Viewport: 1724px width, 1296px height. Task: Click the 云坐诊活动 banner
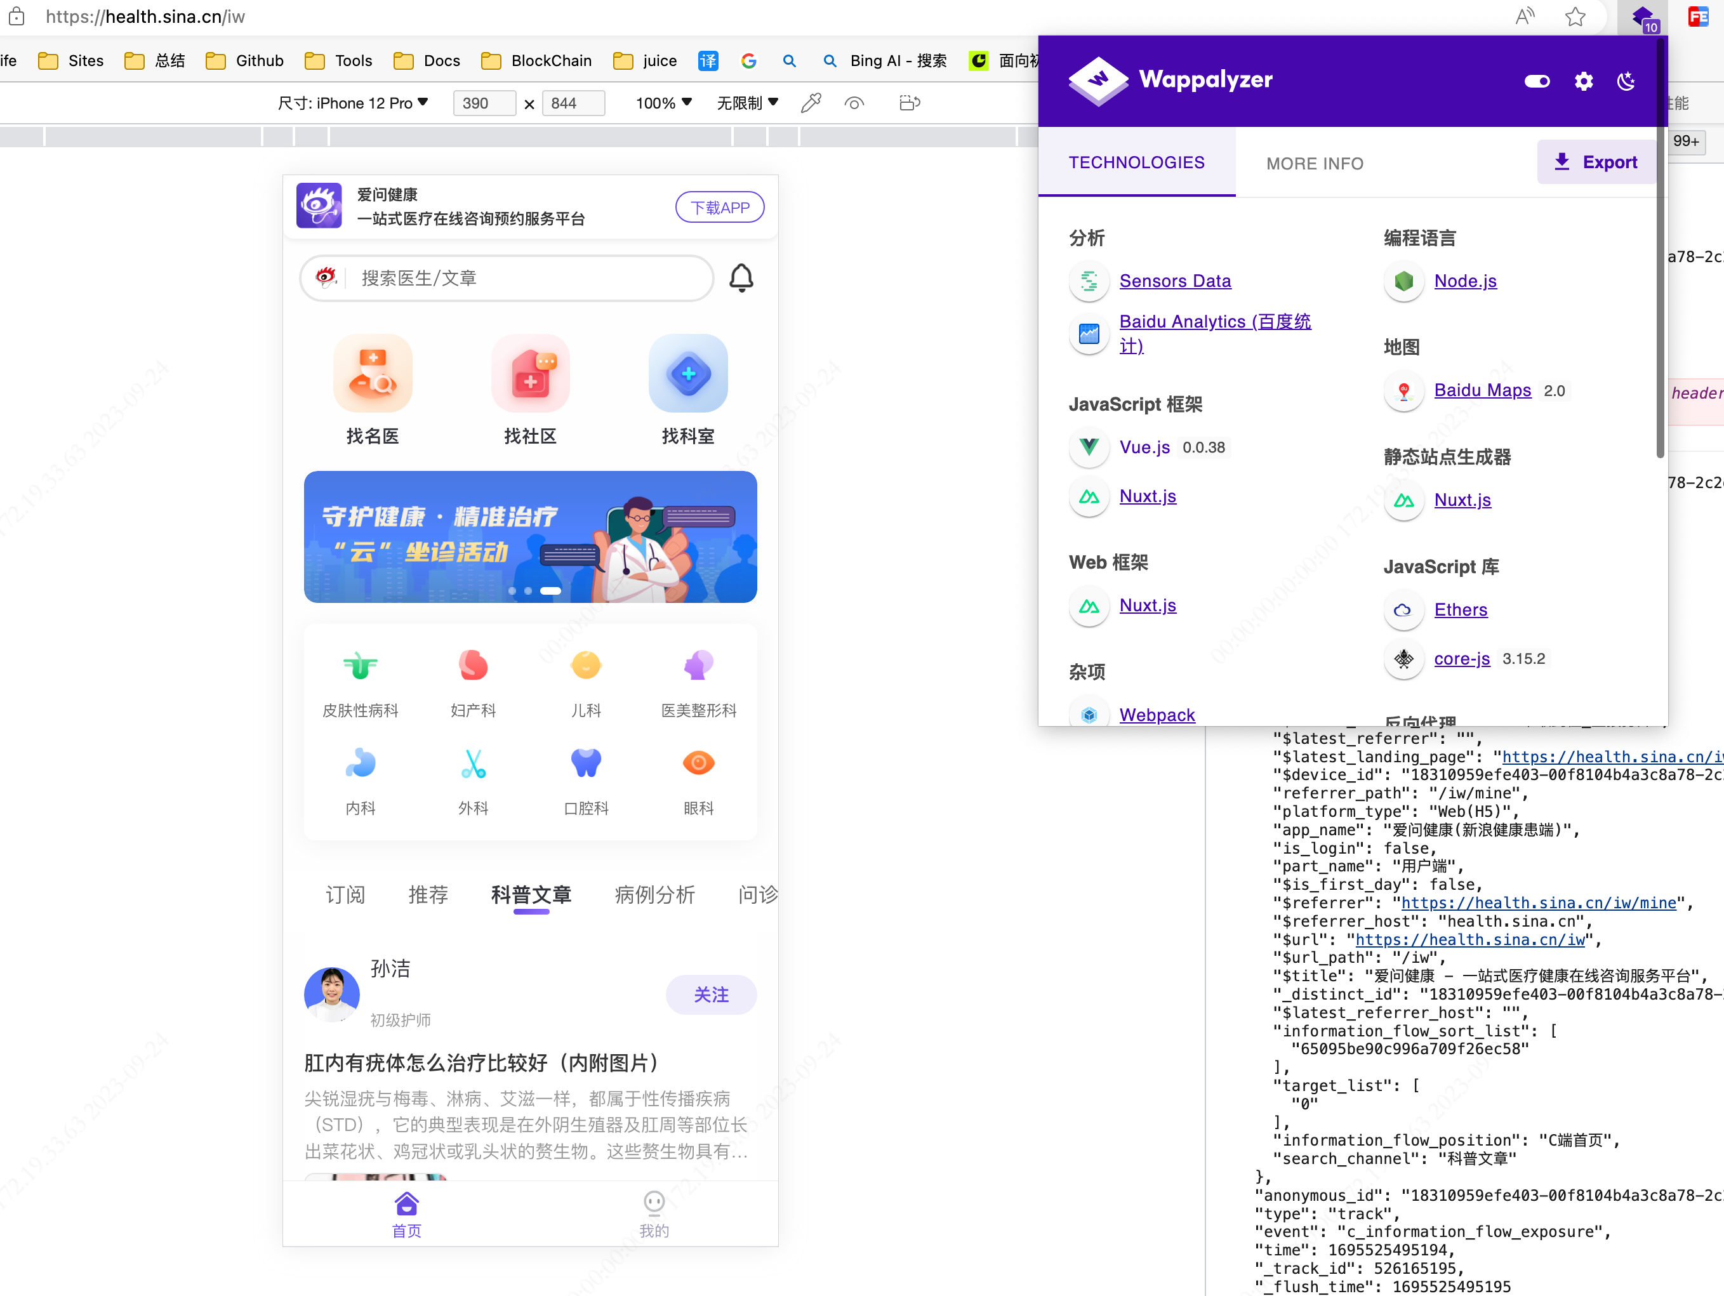[530, 537]
